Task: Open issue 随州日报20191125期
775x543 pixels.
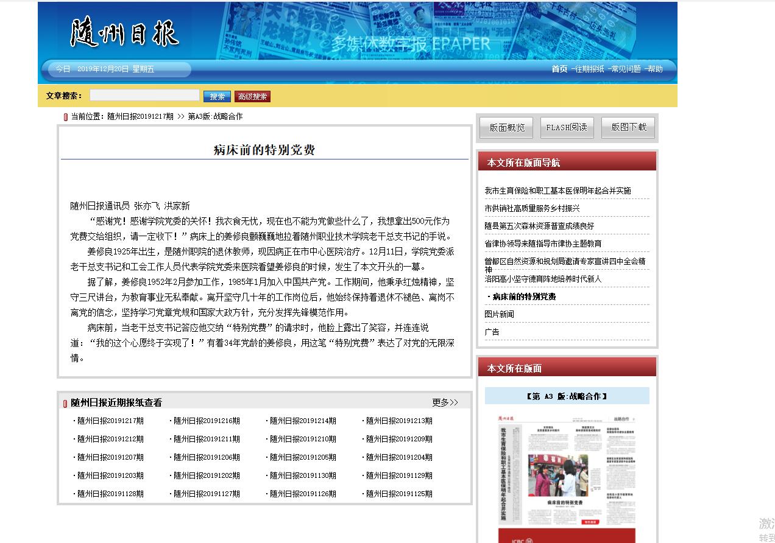Action: click(x=399, y=494)
